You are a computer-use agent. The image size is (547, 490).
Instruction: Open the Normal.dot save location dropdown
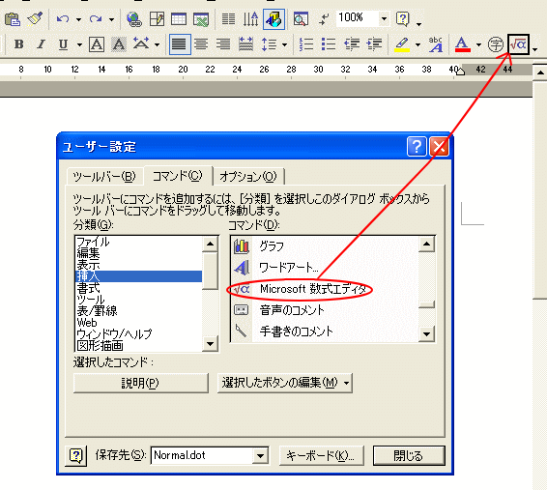coord(260,455)
